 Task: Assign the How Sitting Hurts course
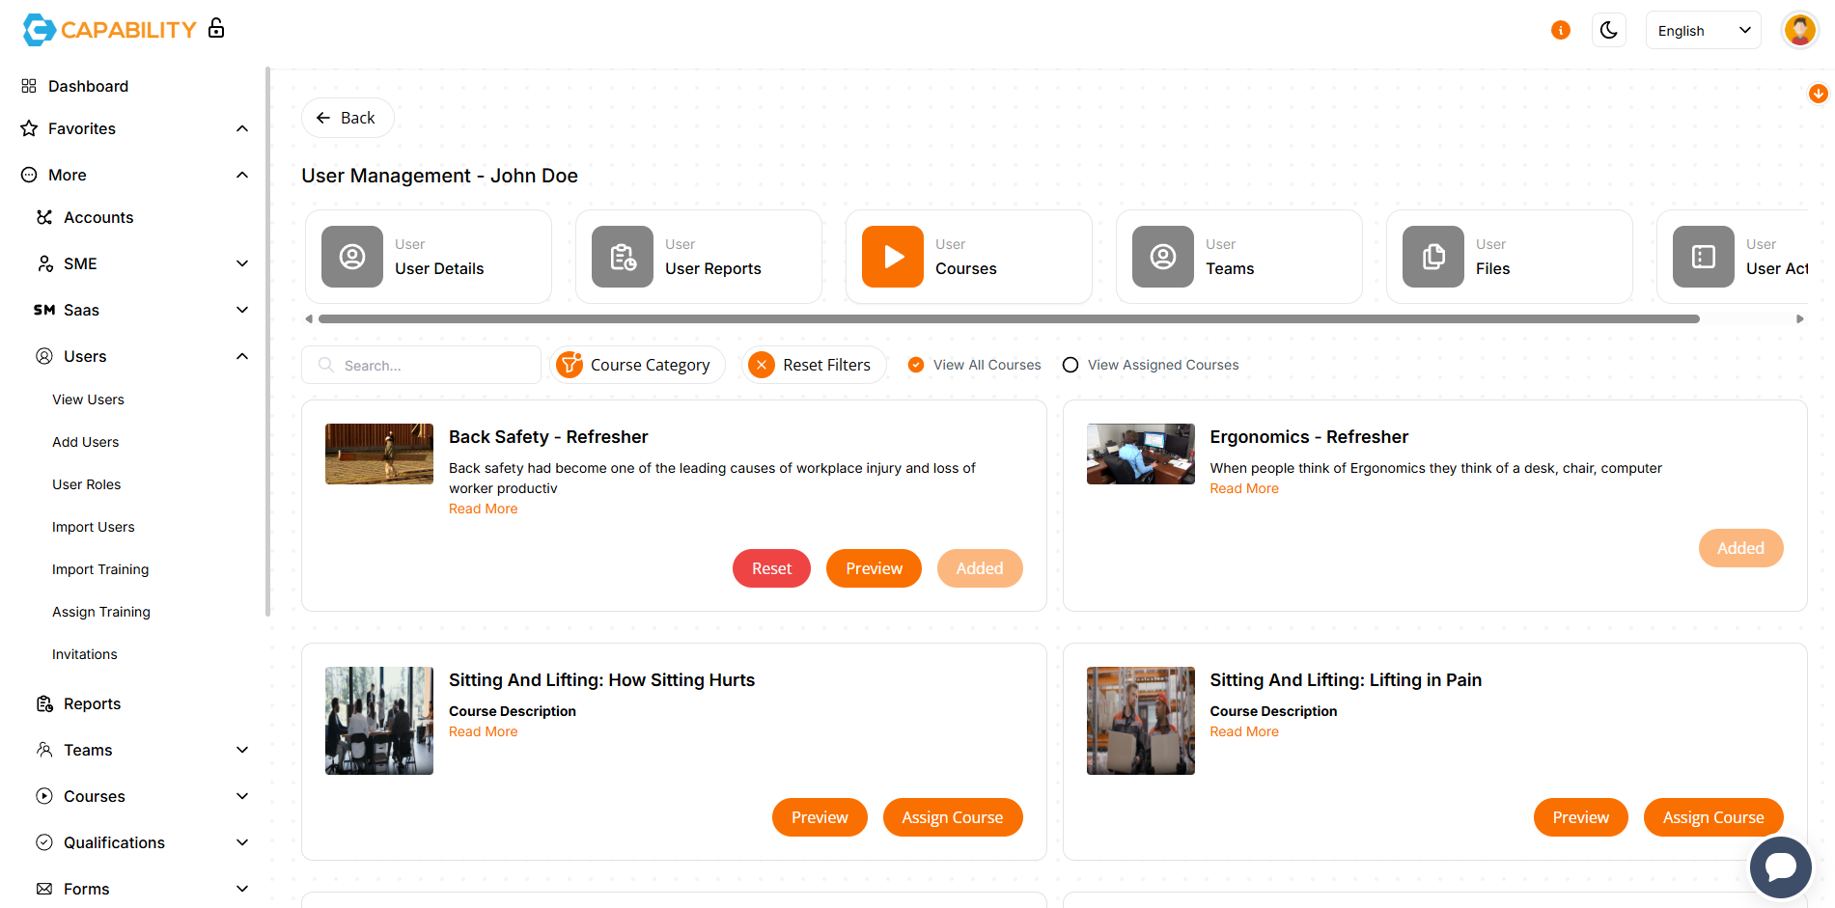point(952,817)
